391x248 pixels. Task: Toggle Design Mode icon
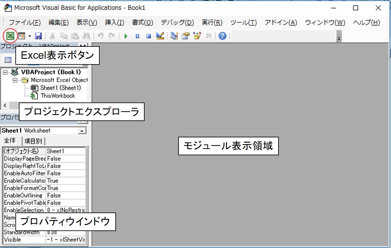pos(160,36)
